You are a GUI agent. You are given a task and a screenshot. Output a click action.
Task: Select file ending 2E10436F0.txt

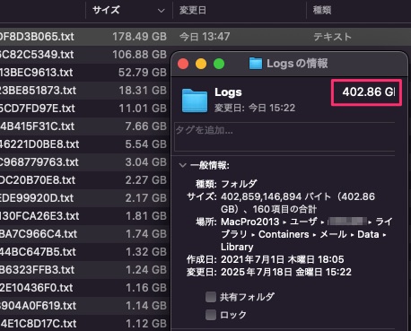click(36, 288)
